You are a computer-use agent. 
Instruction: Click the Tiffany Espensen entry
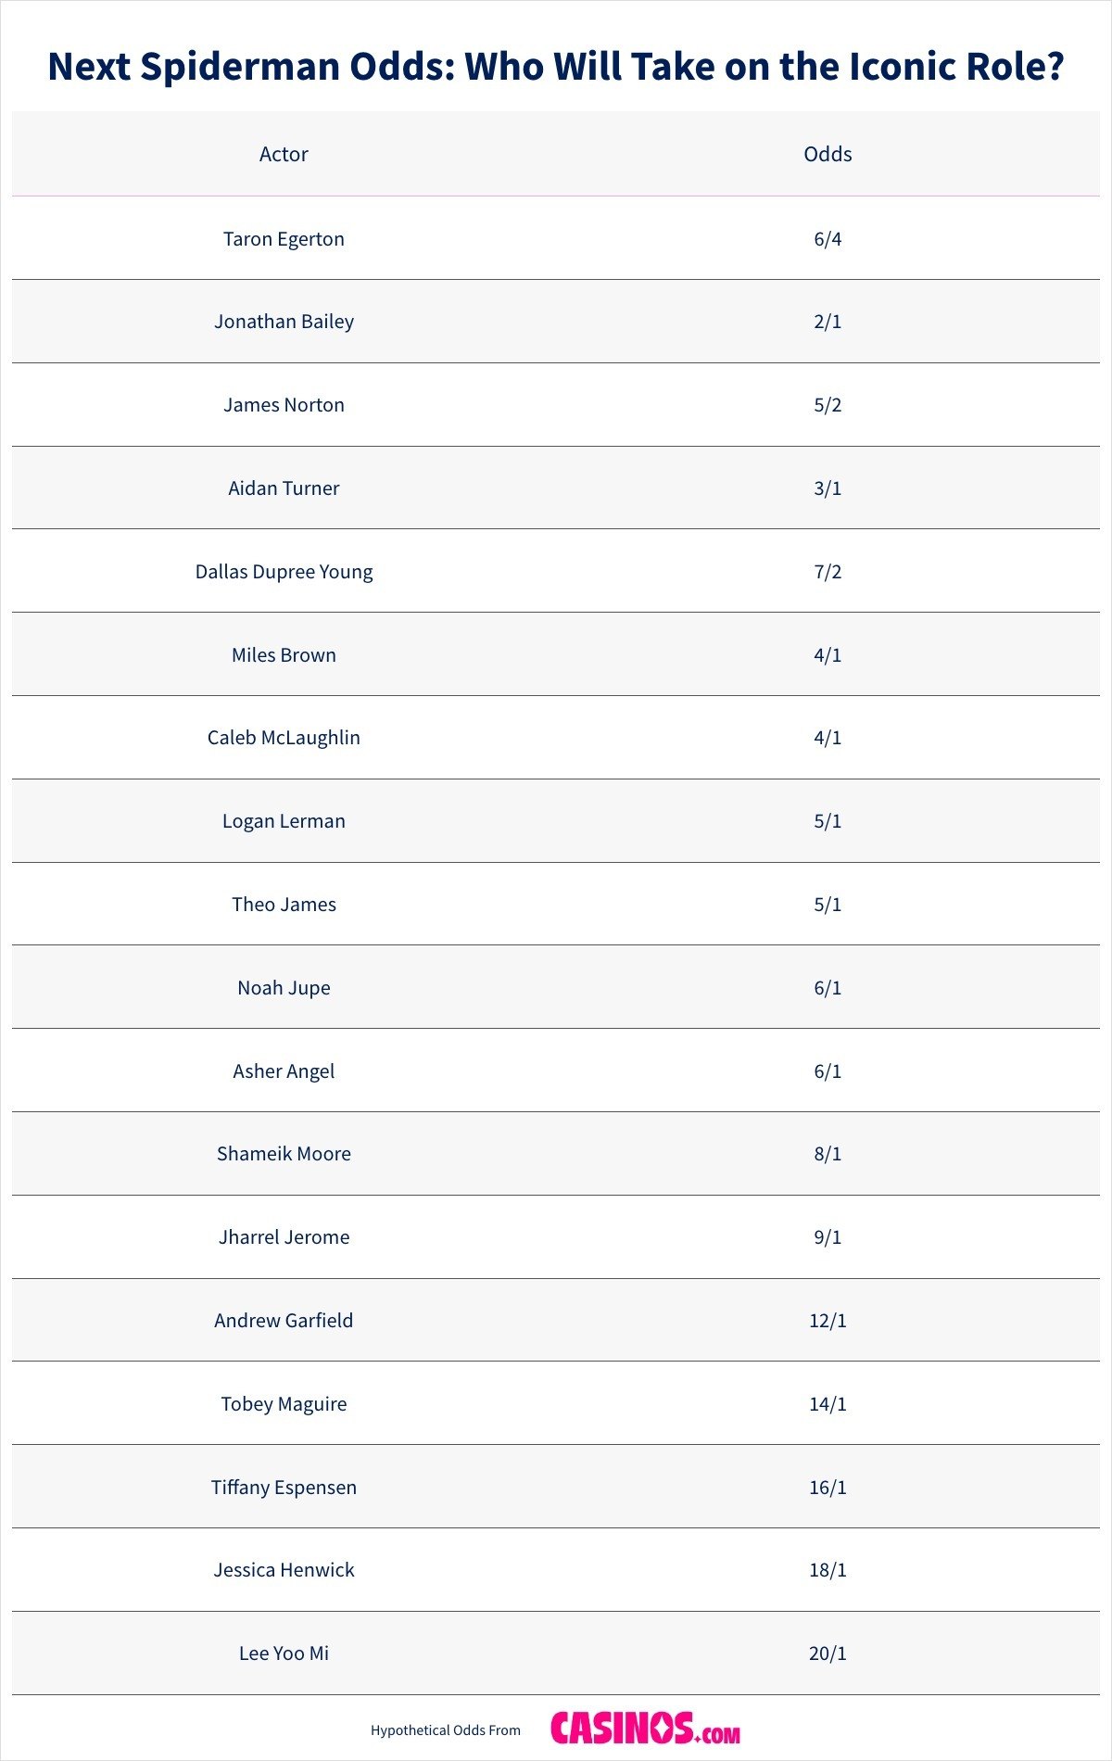coord(284,1488)
